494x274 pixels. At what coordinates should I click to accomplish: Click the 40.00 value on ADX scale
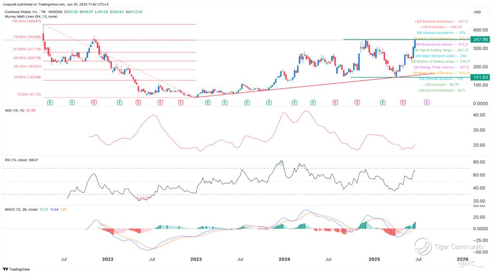point(479,115)
